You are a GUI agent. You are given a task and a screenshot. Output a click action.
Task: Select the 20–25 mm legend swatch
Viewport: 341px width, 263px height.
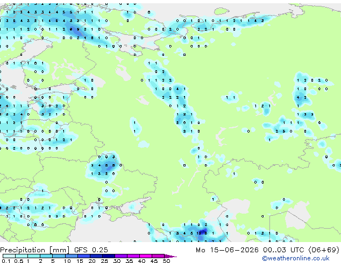tap(96, 256)
